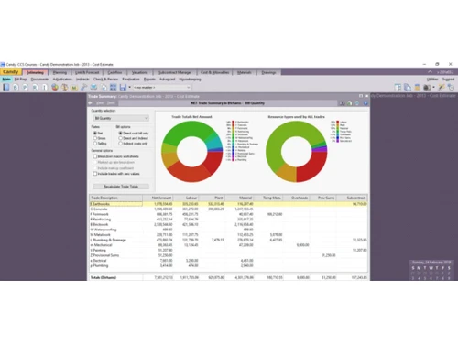Open the Drawings tab
The height and width of the screenshot is (343, 458).
[x=268, y=72]
